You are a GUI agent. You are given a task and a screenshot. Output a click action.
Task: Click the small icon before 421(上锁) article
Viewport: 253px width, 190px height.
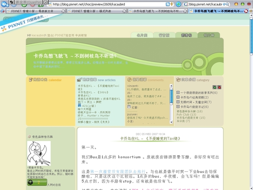point(79,105)
